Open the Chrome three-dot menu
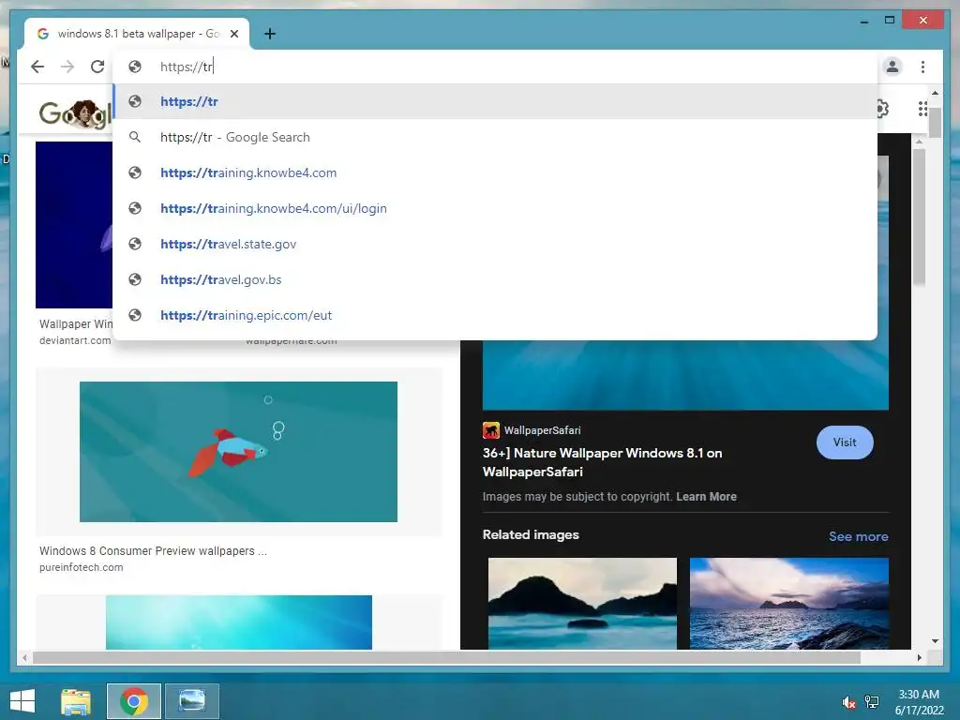The image size is (960, 720). [x=922, y=67]
